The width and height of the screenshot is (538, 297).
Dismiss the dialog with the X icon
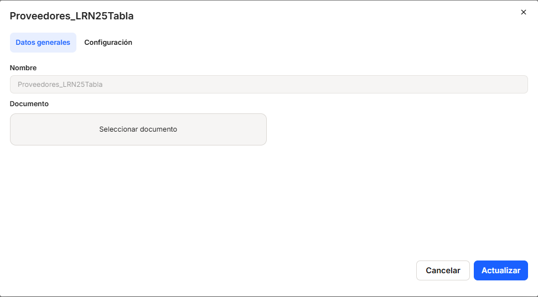523,12
